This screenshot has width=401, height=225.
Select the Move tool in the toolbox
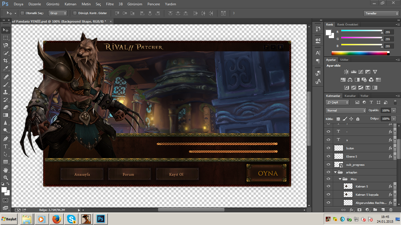pos(6,30)
